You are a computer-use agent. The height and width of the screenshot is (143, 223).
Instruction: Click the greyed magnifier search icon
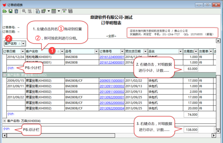click(x=24, y=11)
